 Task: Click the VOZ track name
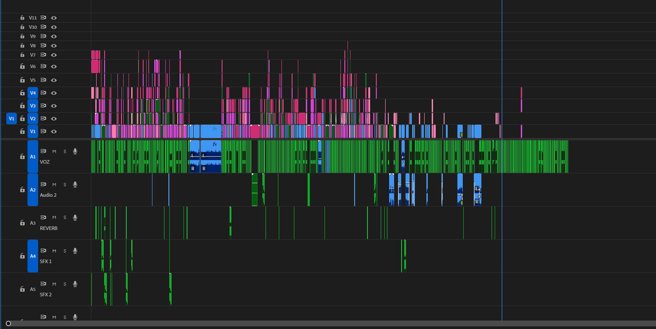tap(45, 162)
